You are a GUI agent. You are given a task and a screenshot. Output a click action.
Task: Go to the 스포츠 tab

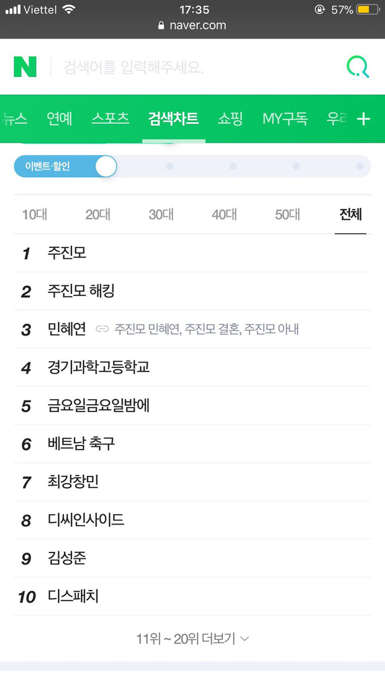coord(110,118)
